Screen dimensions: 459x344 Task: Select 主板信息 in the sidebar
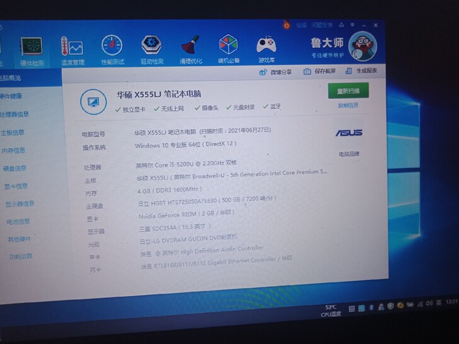pyautogui.click(x=13, y=132)
